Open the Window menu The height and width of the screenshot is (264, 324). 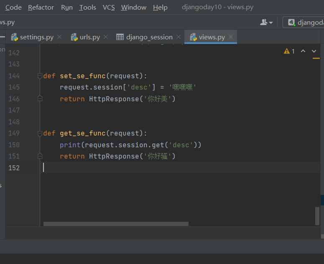(134, 8)
